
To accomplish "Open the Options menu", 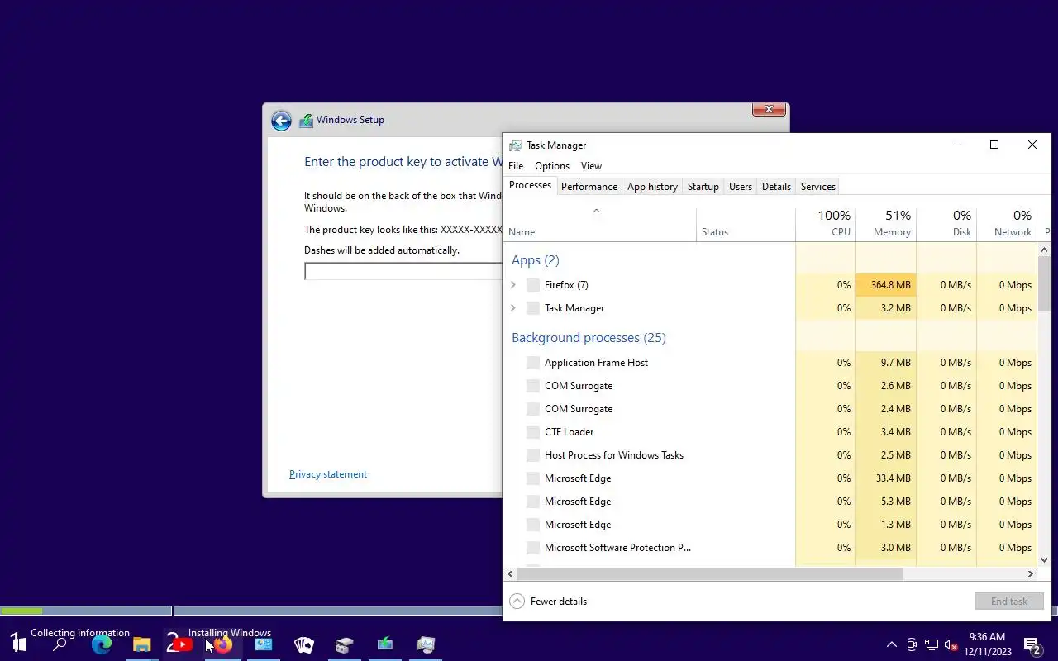I will click(552, 166).
